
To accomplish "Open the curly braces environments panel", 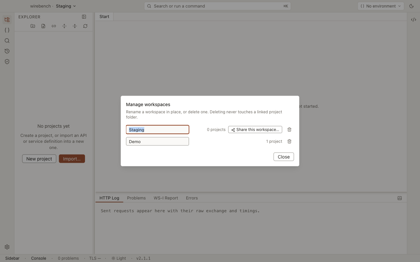I will pos(7,30).
